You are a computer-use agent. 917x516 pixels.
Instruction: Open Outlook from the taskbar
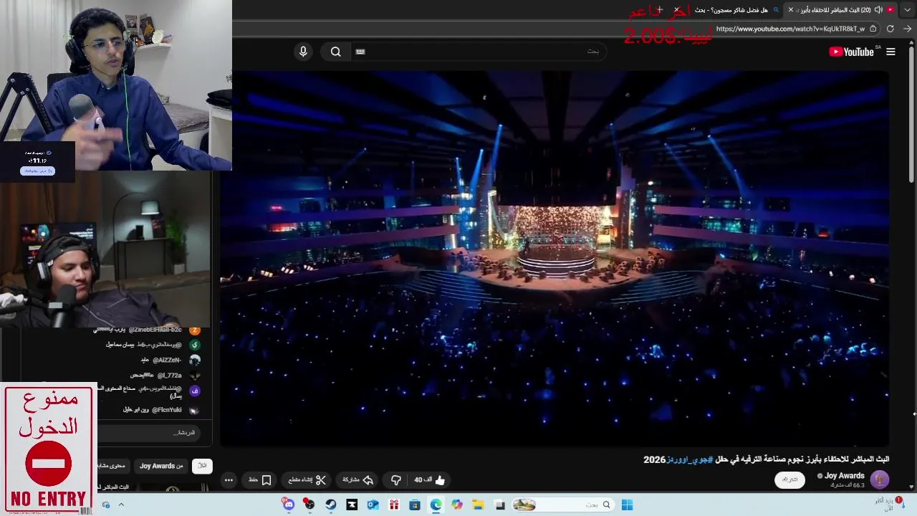[x=373, y=505]
